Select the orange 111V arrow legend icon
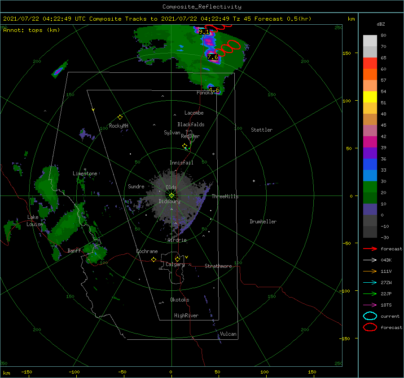Image resolution: width=404 pixels, height=378 pixels. [370, 271]
